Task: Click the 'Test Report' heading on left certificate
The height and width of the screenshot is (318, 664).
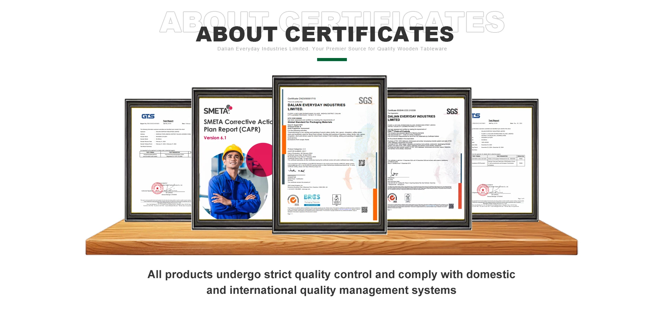Action: coord(168,121)
